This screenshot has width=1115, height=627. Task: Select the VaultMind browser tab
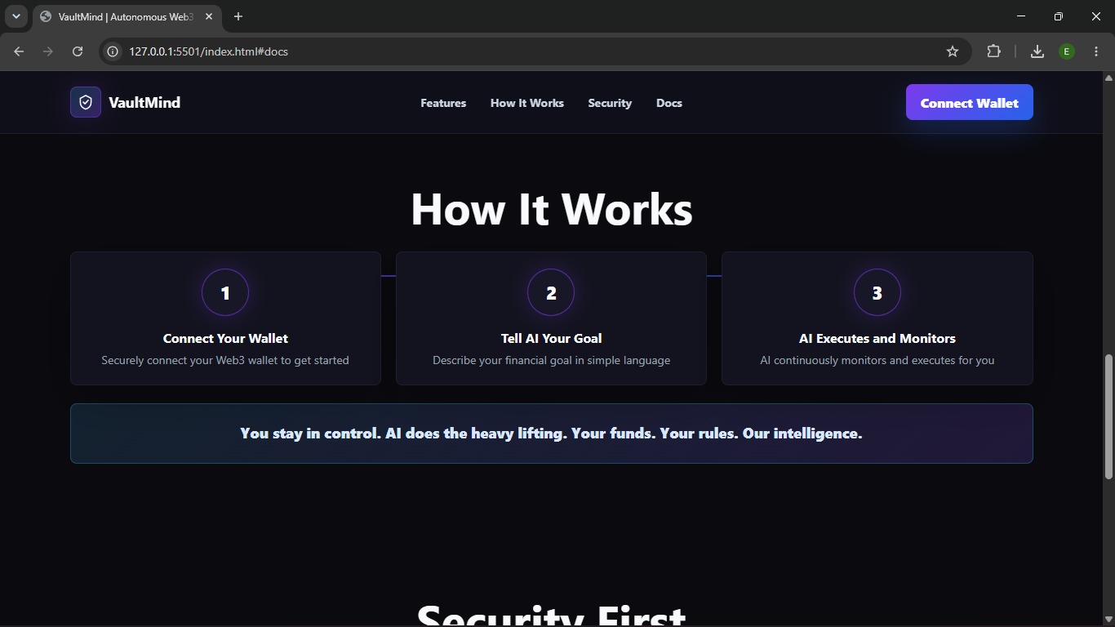pyautogui.click(x=127, y=16)
